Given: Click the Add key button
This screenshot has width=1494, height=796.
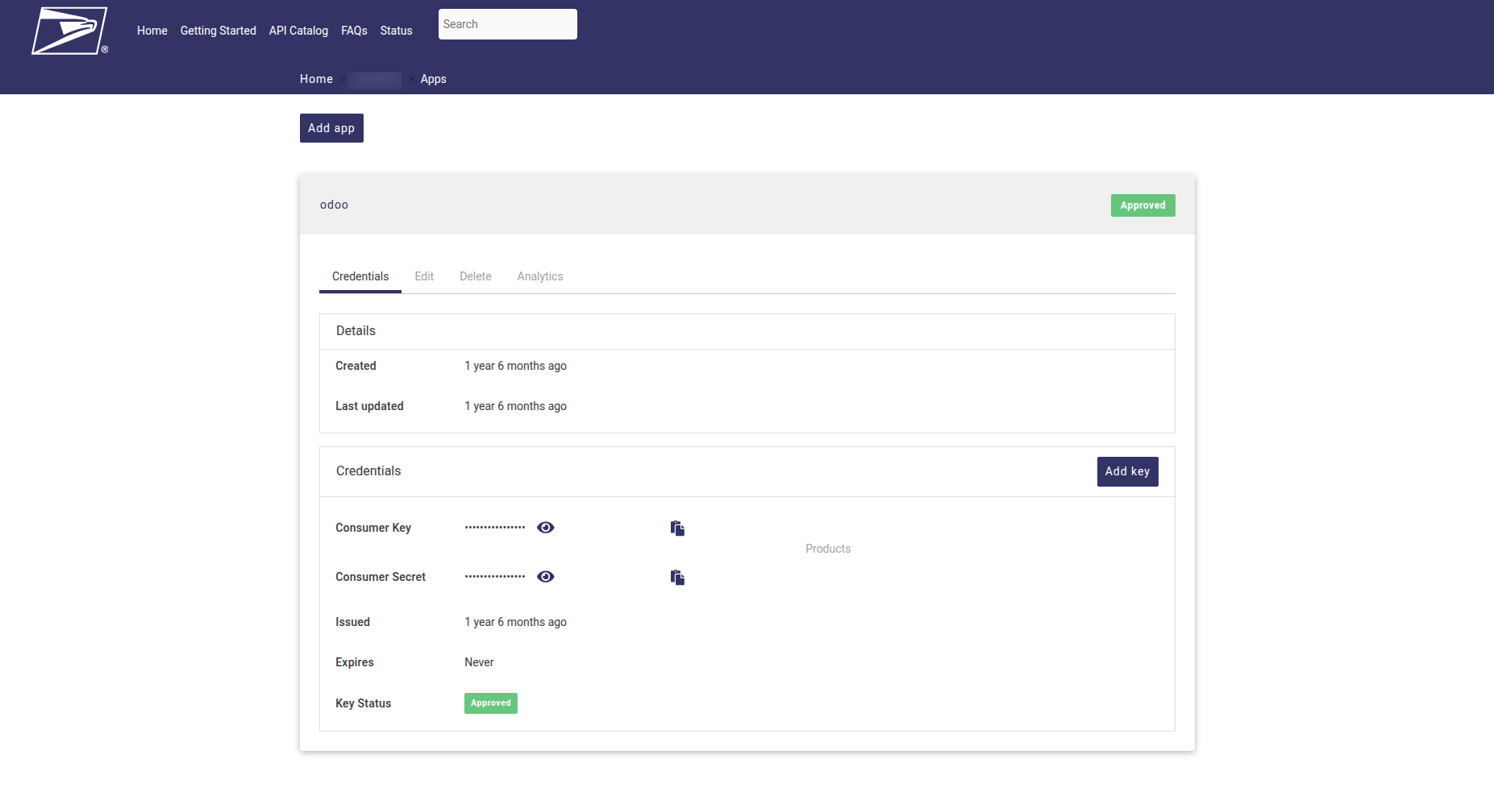Looking at the screenshot, I should [x=1127, y=471].
